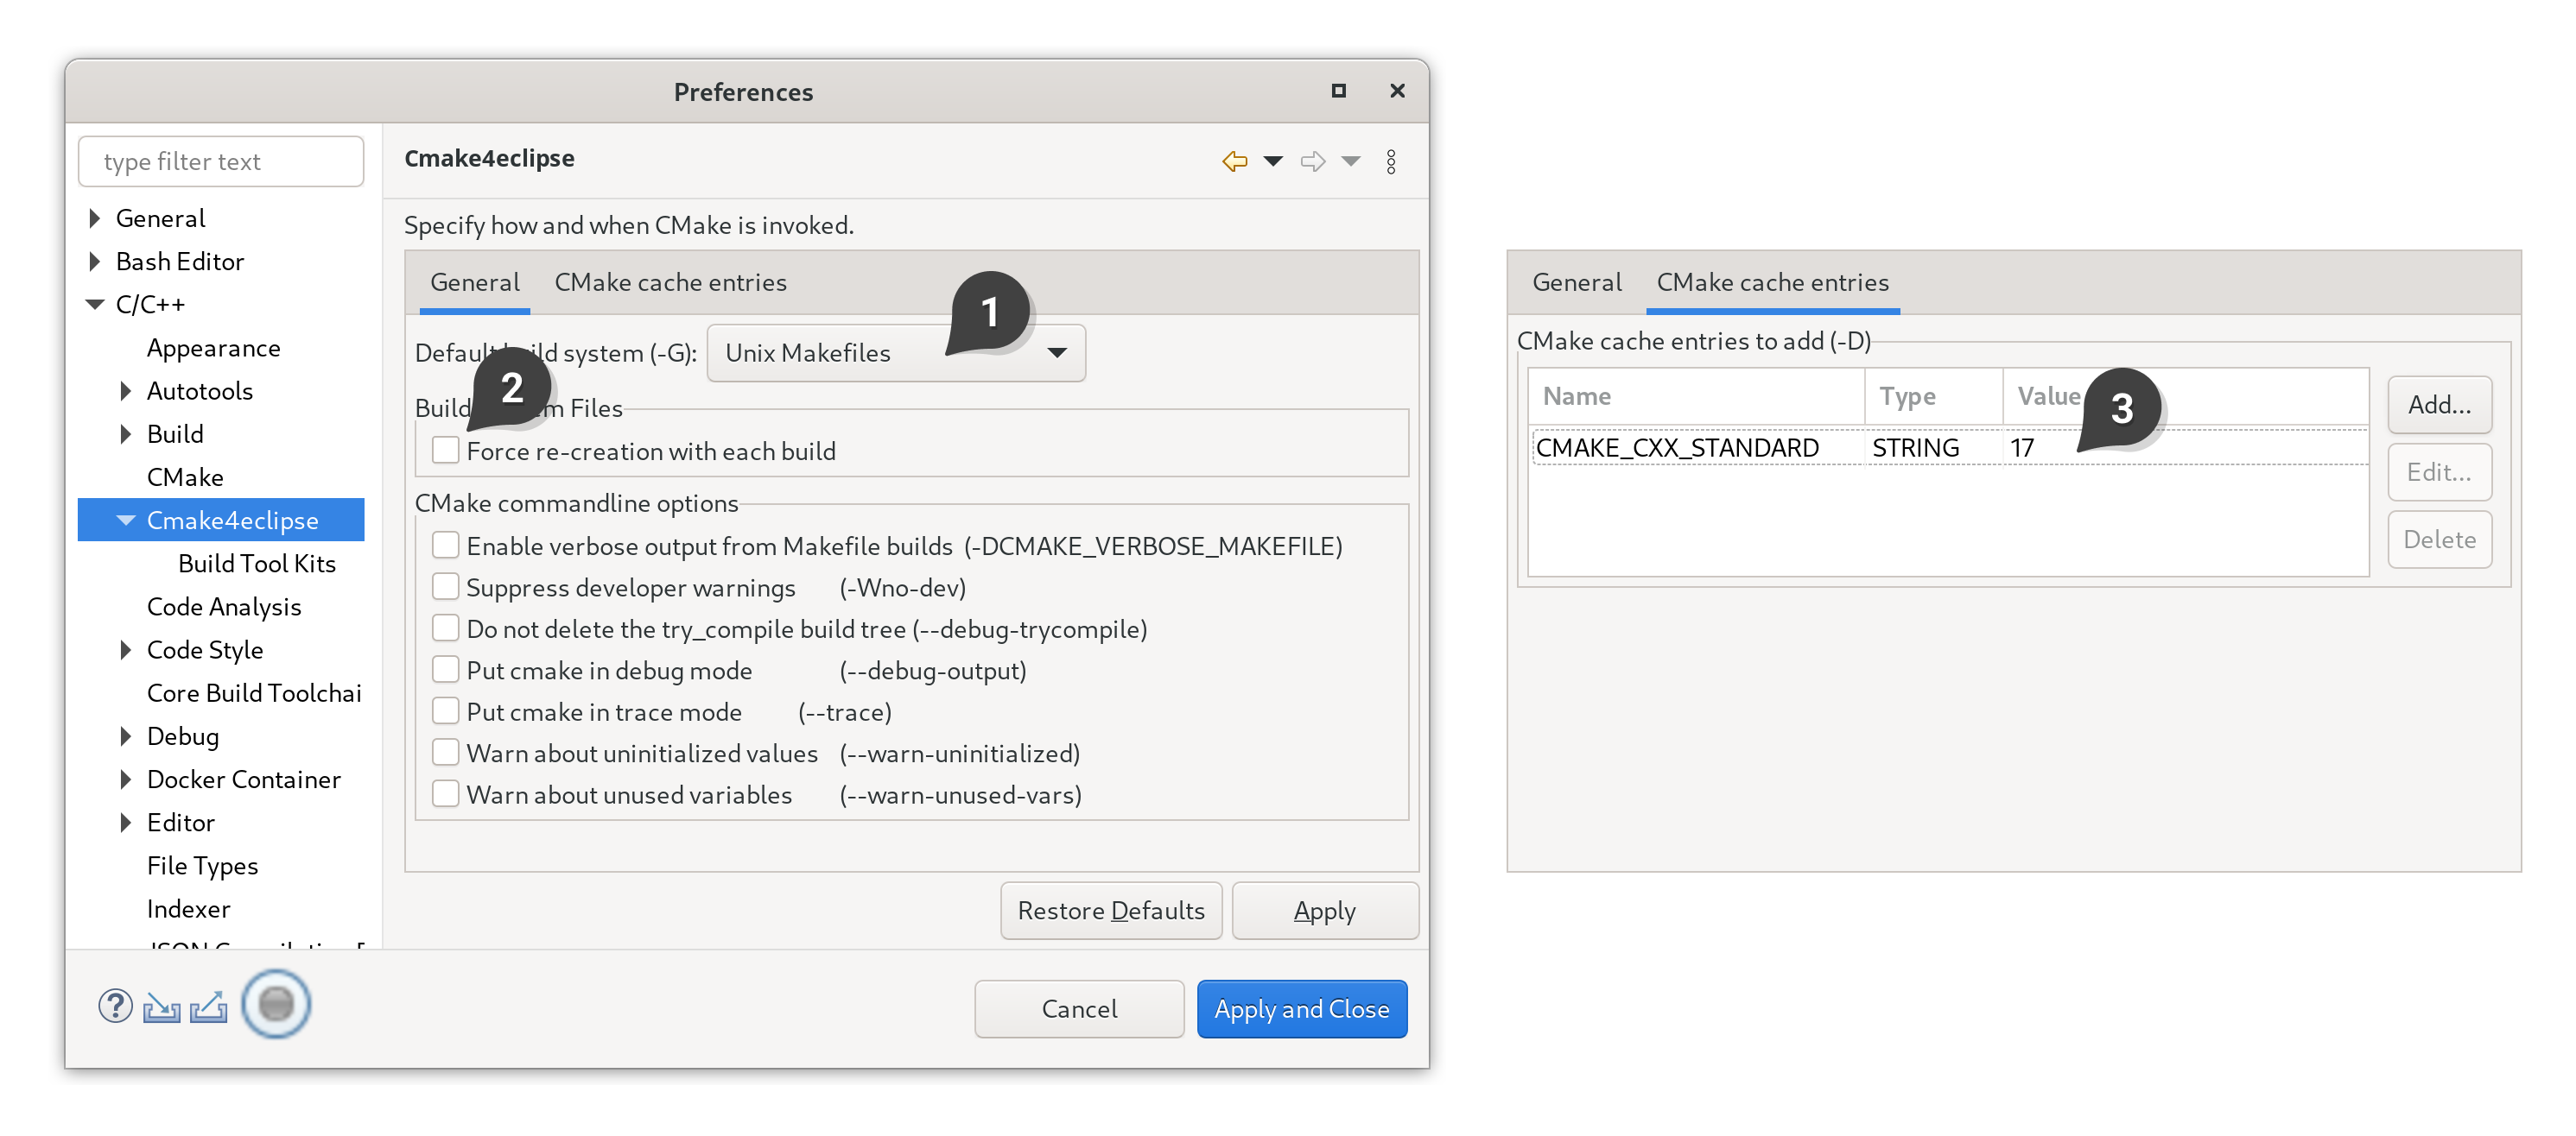The height and width of the screenshot is (1136, 2576).
Task: Click the Name column header
Action: pos(1696,397)
